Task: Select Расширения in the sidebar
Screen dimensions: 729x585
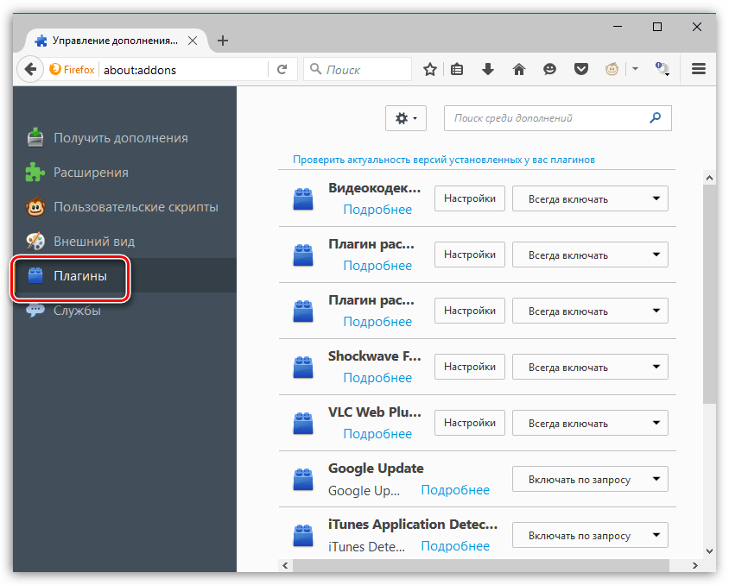Action: [x=91, y=173]
